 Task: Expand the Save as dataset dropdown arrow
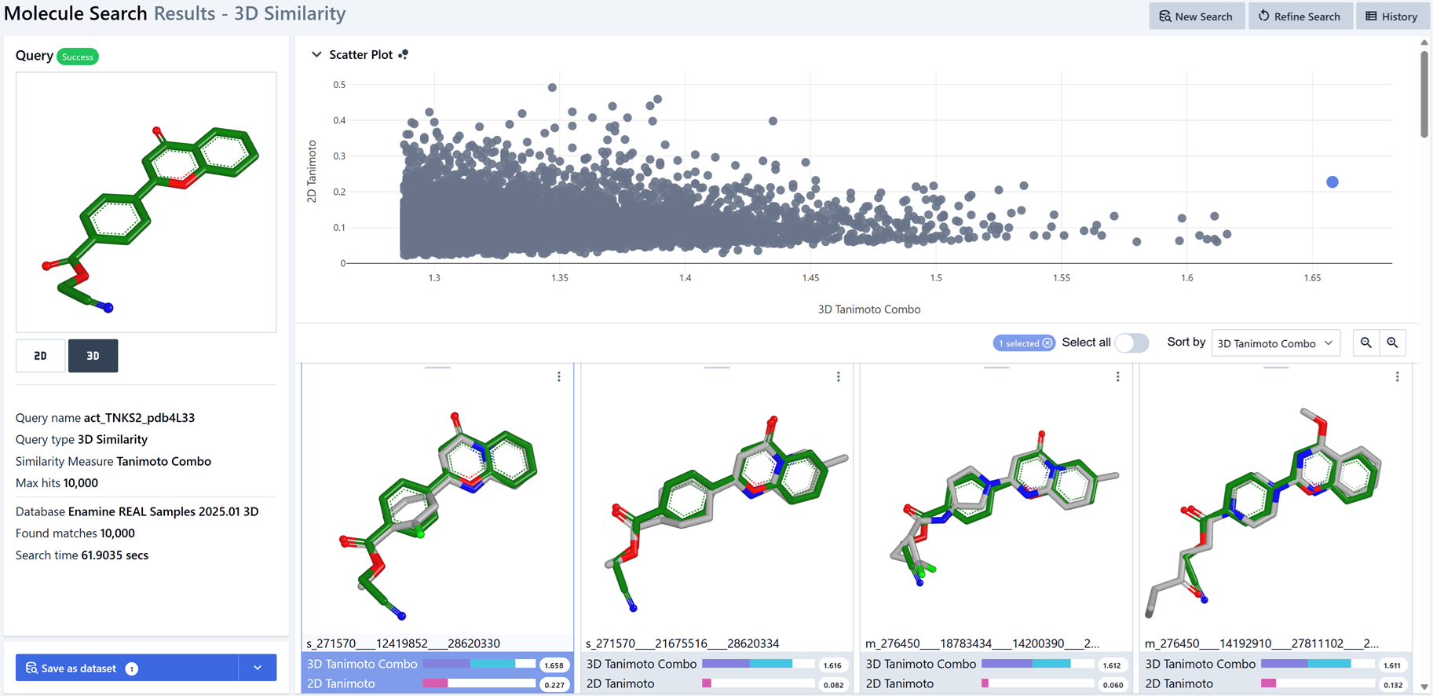[258, 668]
